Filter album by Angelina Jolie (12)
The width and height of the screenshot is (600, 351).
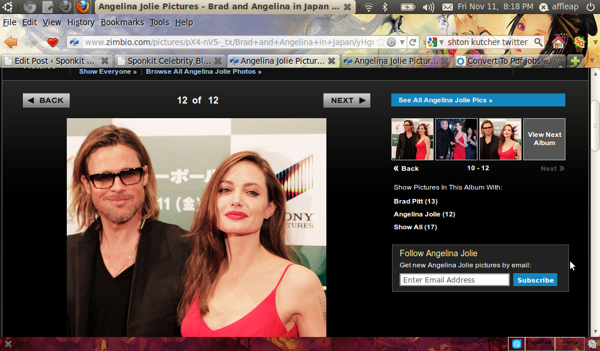point(424,214)
